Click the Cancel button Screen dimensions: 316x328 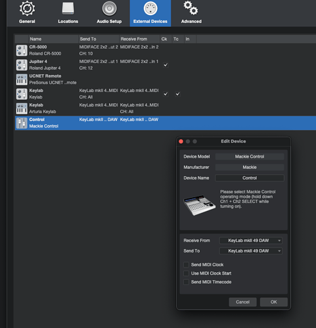(x=242, y=302)
